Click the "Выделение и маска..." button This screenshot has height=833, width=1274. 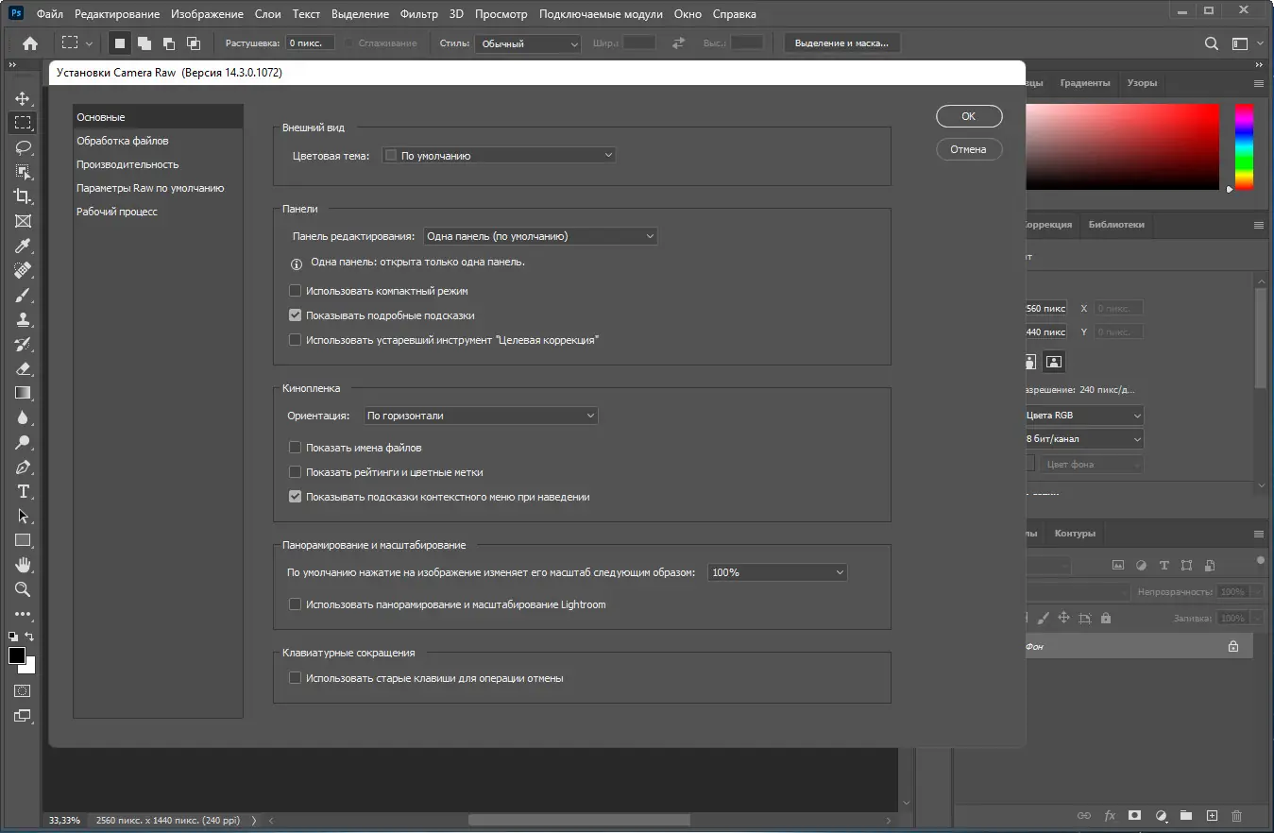click(841, 43)
